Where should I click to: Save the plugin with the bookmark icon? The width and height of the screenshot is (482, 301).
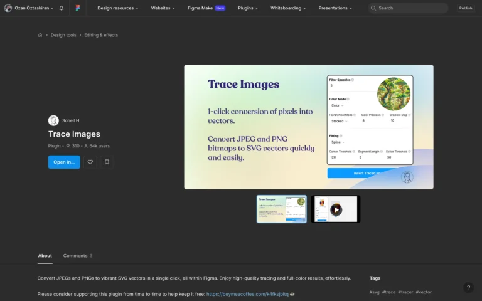click(107, 162)
